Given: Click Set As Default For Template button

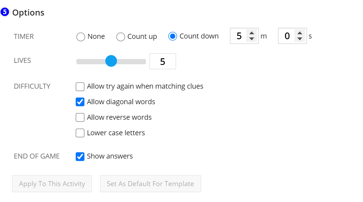Looking at the screenshot, I should [x=151, y=184].
